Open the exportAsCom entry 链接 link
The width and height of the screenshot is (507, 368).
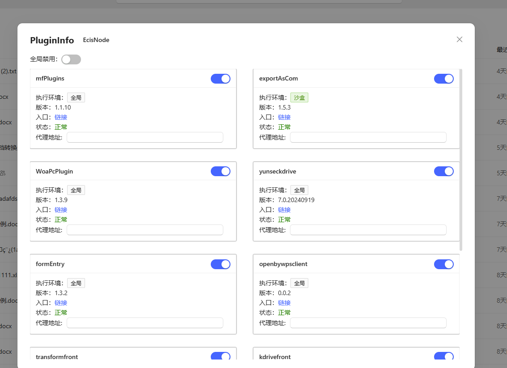pyautogui.click(x=284, y=117)
